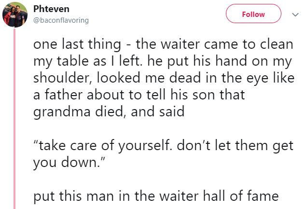Image resolution: width=305 pixels, height=209 pixels.
Task: Click the words "hall of fame"
Action: 241,195
